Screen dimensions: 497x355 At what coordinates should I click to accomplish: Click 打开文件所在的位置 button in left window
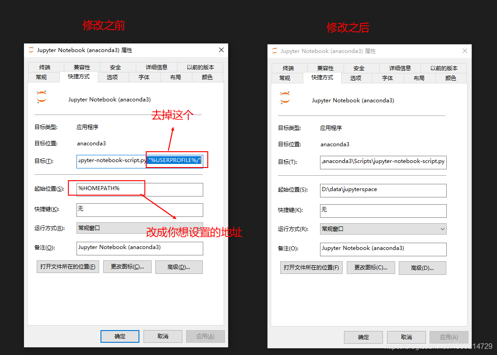point(68,267)
